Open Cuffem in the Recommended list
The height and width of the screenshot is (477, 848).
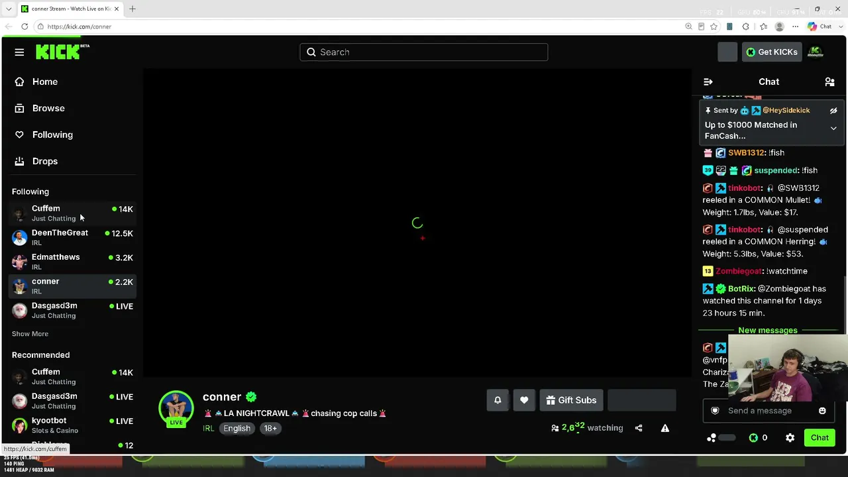point(73,376)
